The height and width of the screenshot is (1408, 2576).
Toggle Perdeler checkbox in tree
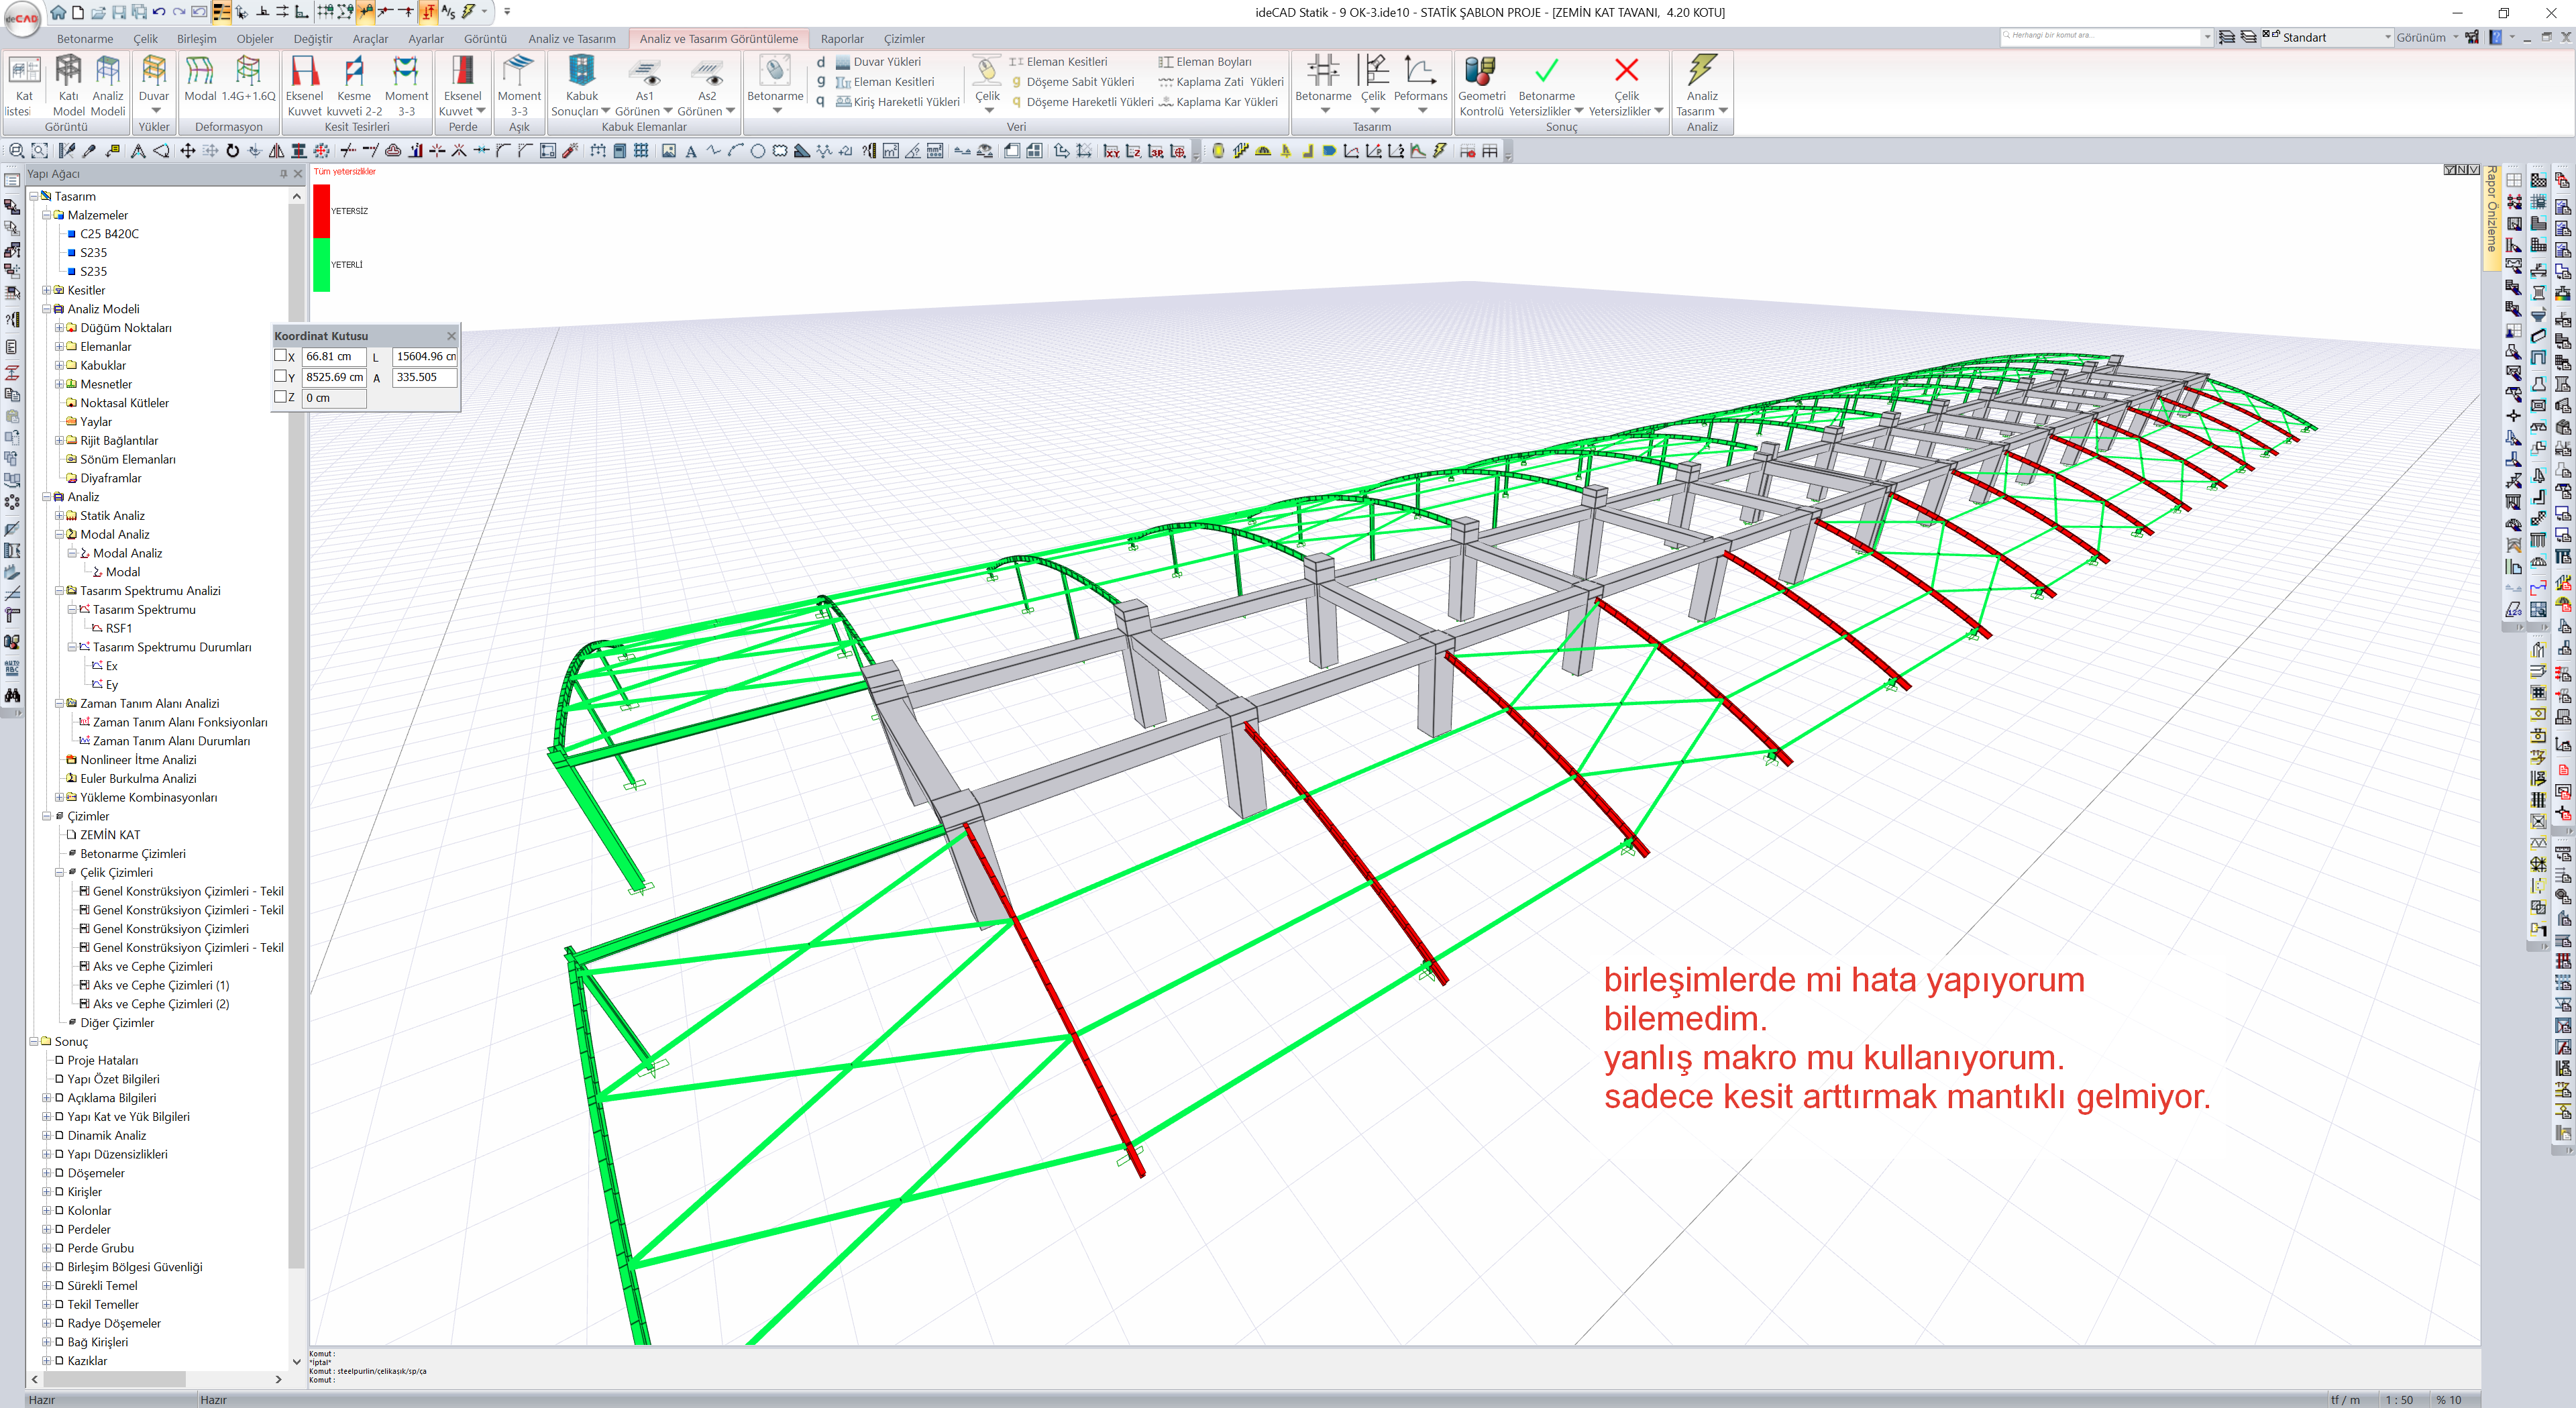coord(59,1229)
